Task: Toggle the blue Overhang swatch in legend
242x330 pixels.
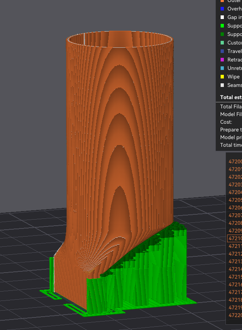Action: click(222, 9)
